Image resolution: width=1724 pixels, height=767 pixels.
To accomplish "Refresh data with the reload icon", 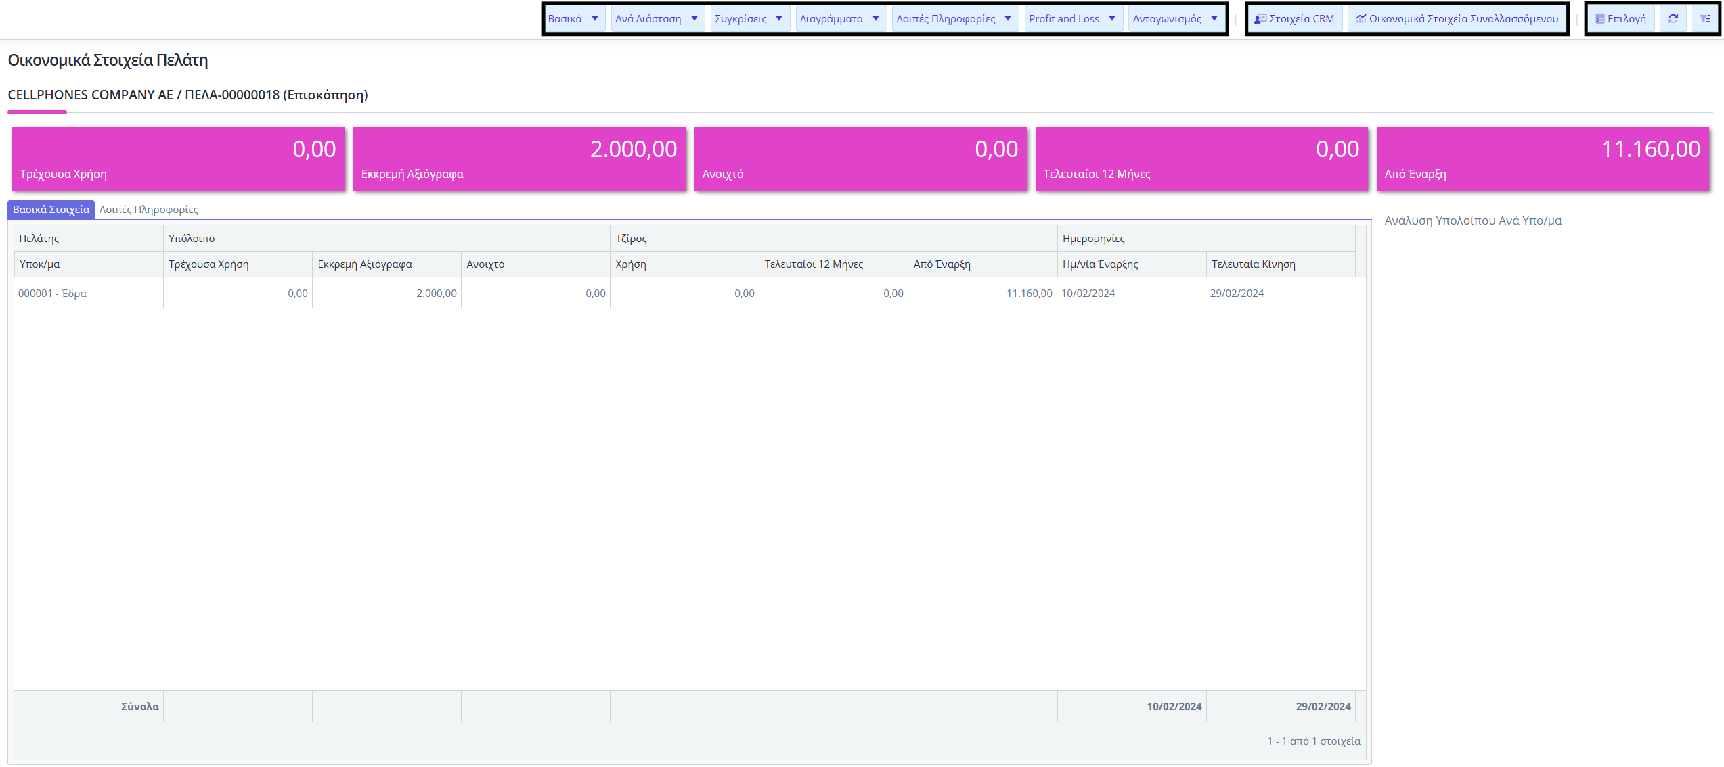I will 1673,19.
